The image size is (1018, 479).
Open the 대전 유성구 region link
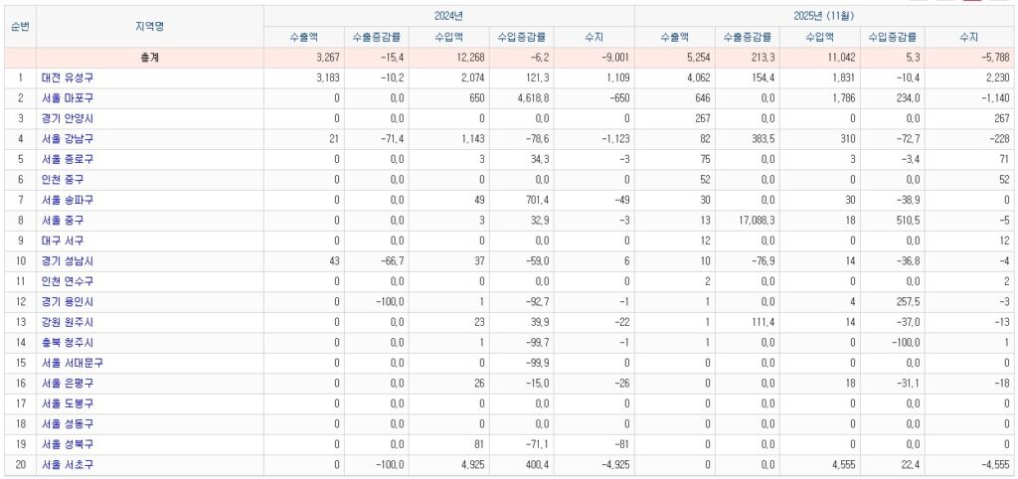69,77
